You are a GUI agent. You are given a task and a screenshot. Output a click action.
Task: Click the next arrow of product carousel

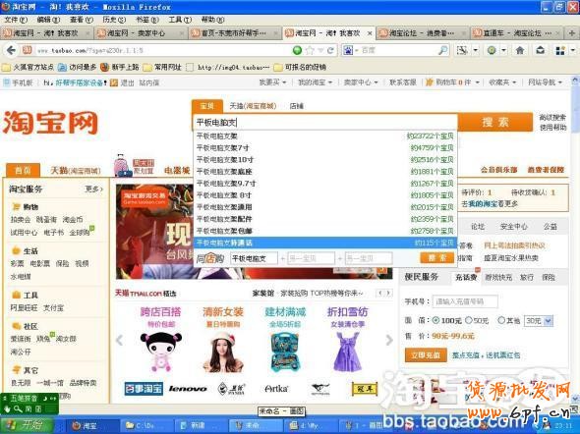tap(389, 340)
